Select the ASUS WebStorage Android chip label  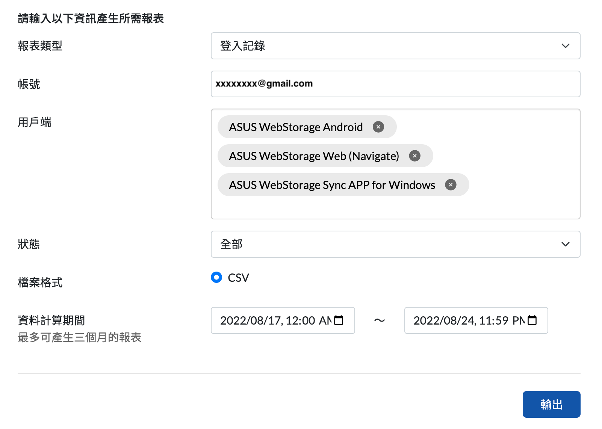pos(296,127)
